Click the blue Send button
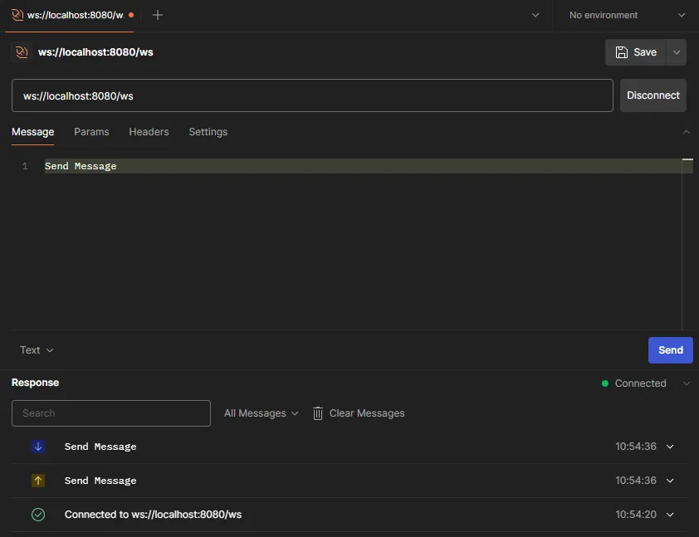Screen dimensions: 699x537 (670, 350)
